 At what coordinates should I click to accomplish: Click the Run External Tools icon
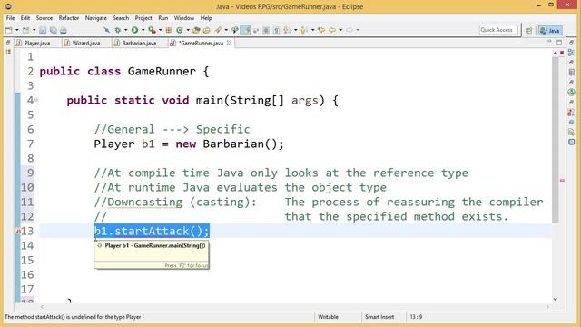(x=152, y=30)
